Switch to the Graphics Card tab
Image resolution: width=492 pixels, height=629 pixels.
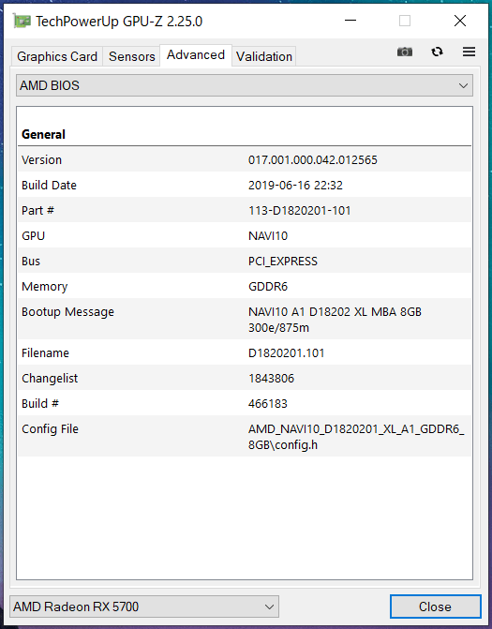coord(57,56)
